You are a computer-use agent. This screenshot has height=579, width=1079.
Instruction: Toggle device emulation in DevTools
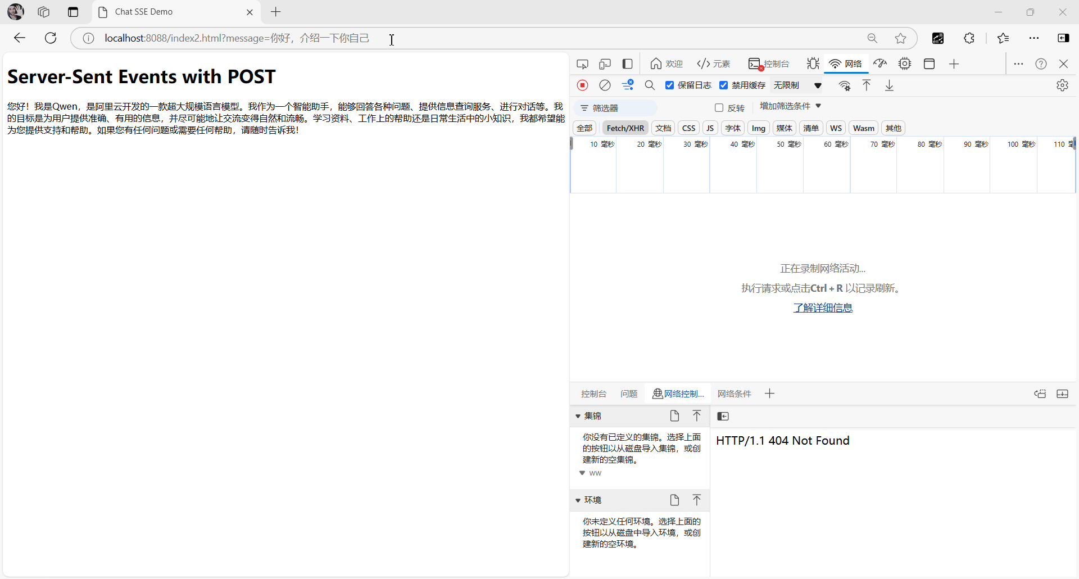605,64
